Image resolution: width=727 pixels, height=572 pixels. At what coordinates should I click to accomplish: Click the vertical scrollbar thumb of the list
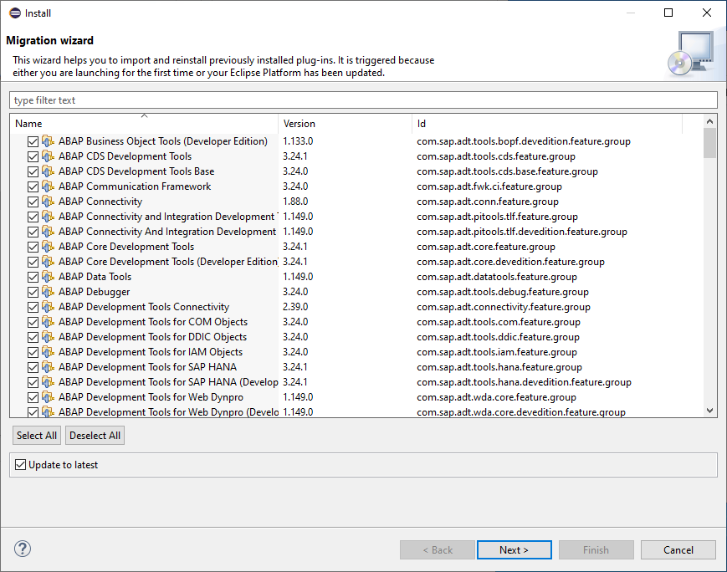709,143
